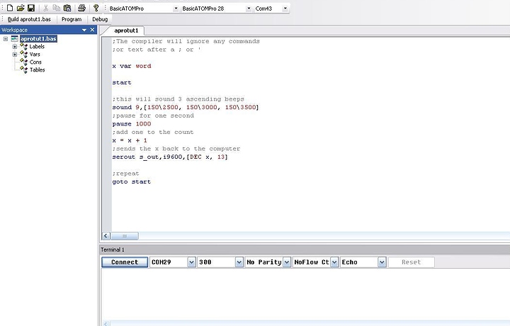Click the Workspace panel title

(x=14, y=30)
